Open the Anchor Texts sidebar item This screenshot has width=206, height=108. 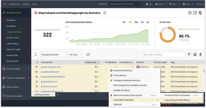[13, 38]
